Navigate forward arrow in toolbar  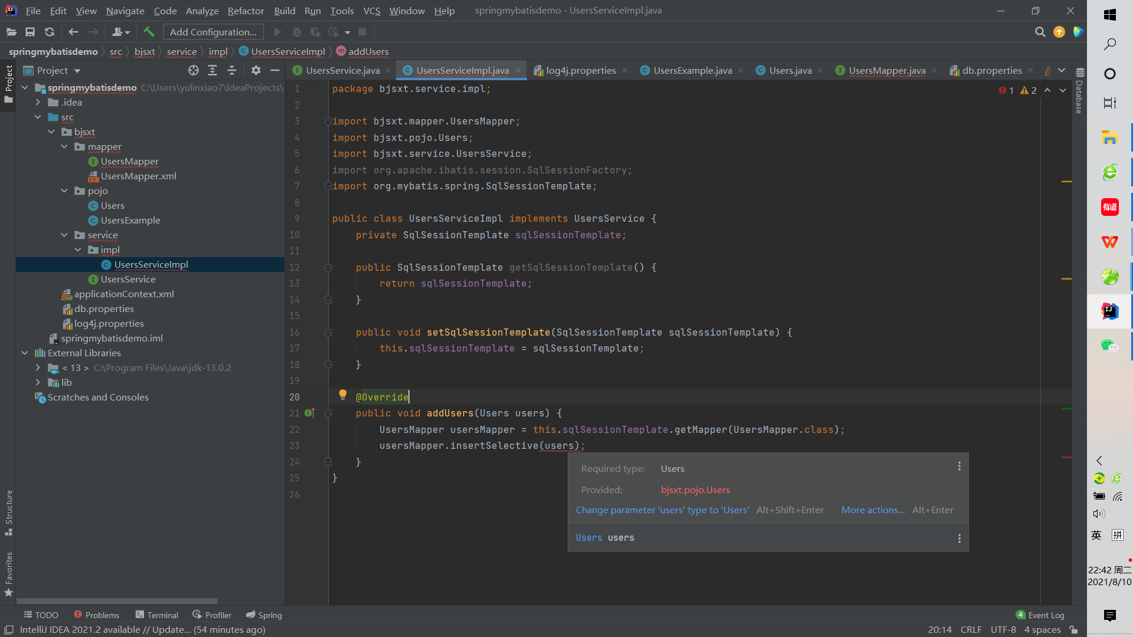click(x=93, y=32)
